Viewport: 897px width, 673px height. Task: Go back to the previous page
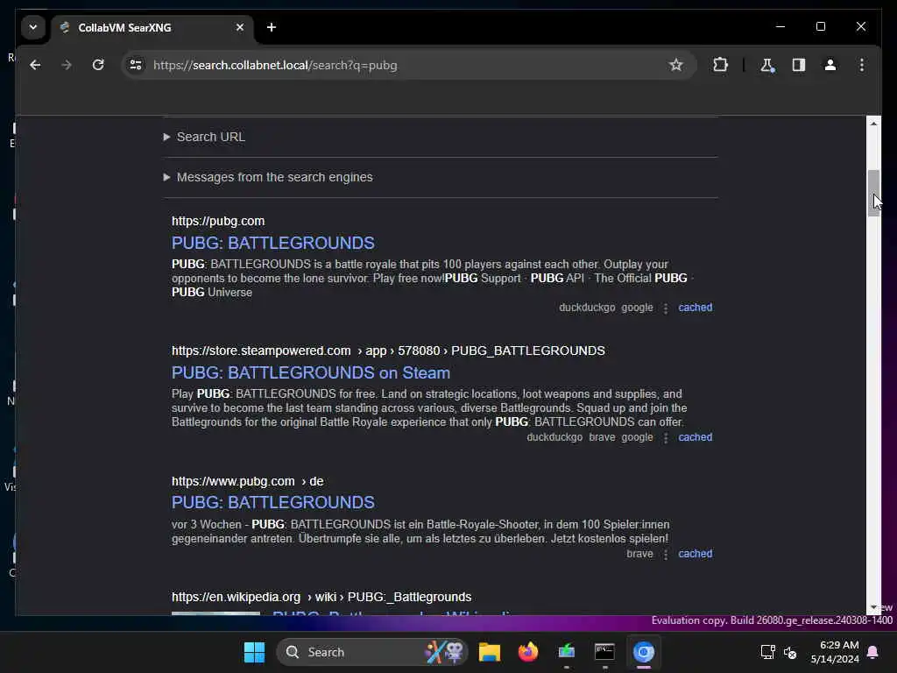35,65
